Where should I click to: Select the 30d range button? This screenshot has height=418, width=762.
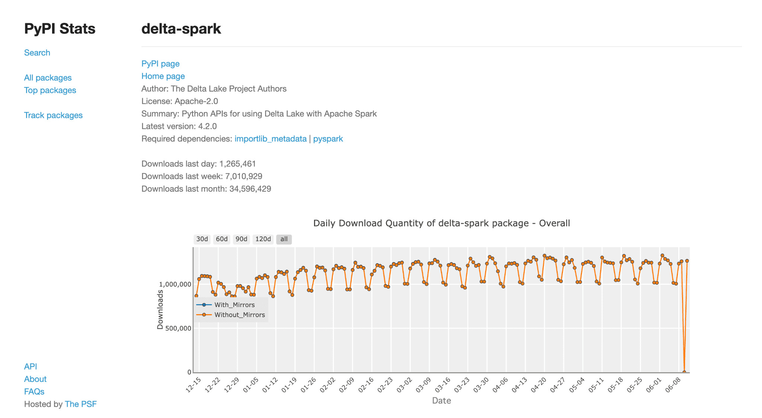(202, 239)
